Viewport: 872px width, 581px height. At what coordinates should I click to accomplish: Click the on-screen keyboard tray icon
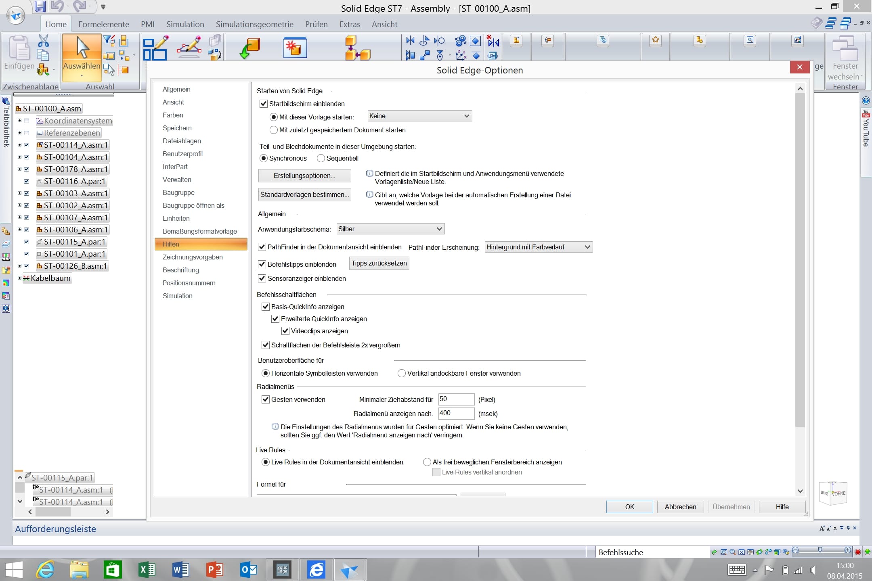[x=737, y=570]
